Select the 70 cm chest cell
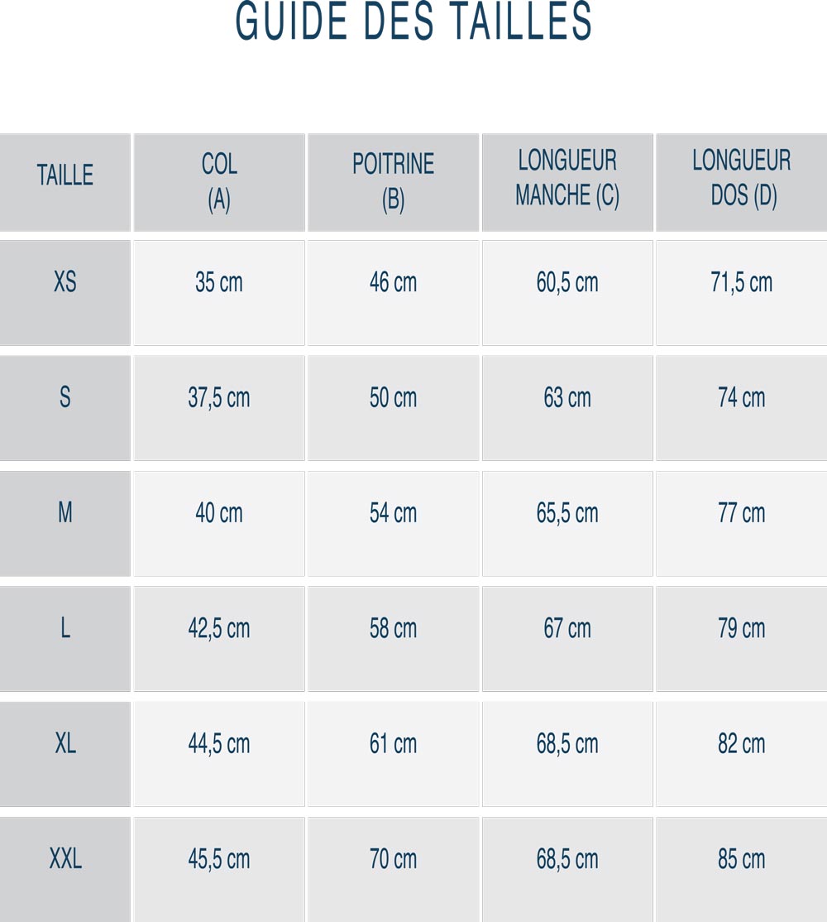Image resolution: width=827 pixels, height=922 pixels. point(393,859)
